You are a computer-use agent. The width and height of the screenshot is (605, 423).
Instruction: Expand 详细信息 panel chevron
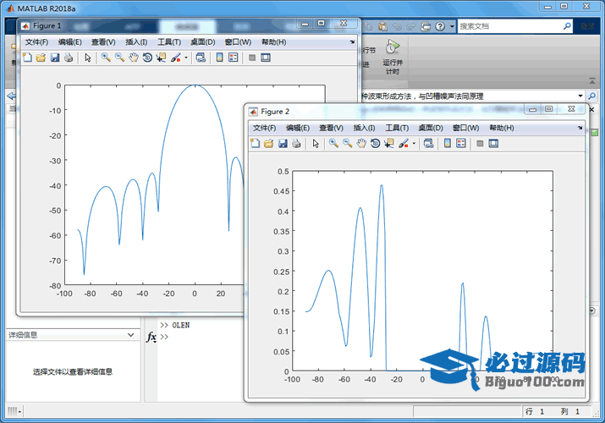click(131, 335)
